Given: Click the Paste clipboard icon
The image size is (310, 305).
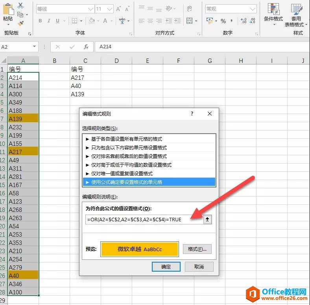Looking at the screenshot, I should click(x=8, y=9).
